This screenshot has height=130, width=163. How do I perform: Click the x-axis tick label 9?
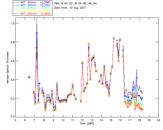pyautogui.click(x=53, y=120)
